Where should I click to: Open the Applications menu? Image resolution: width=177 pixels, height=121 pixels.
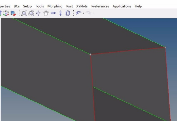click(122, 6)
